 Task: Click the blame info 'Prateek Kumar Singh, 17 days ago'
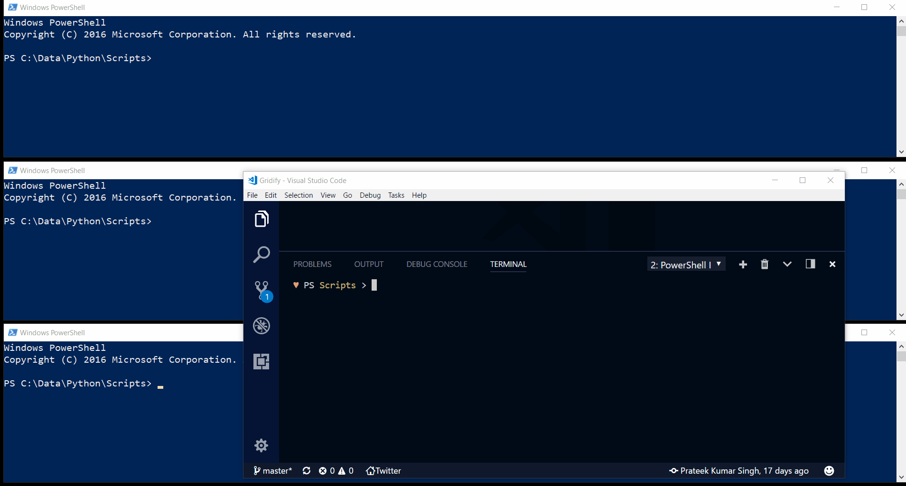coord(739,471)
